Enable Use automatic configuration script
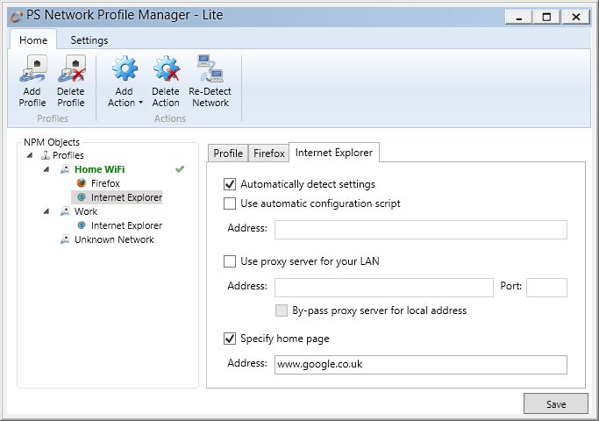Image resolution: width=599 pixels, height=421 pixels. pos(230,203)
